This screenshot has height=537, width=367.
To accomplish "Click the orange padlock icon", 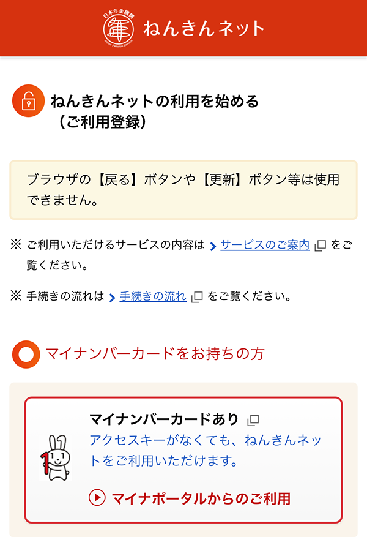I will click(28, 102).
